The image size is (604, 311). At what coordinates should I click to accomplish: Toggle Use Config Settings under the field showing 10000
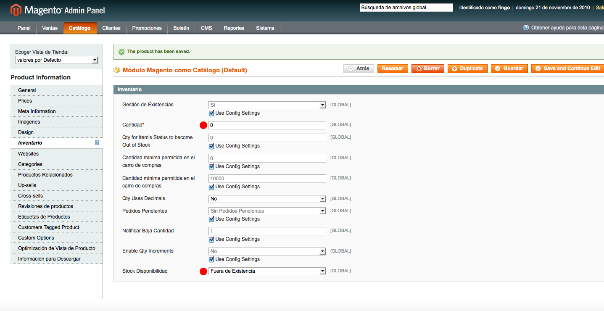211,187
